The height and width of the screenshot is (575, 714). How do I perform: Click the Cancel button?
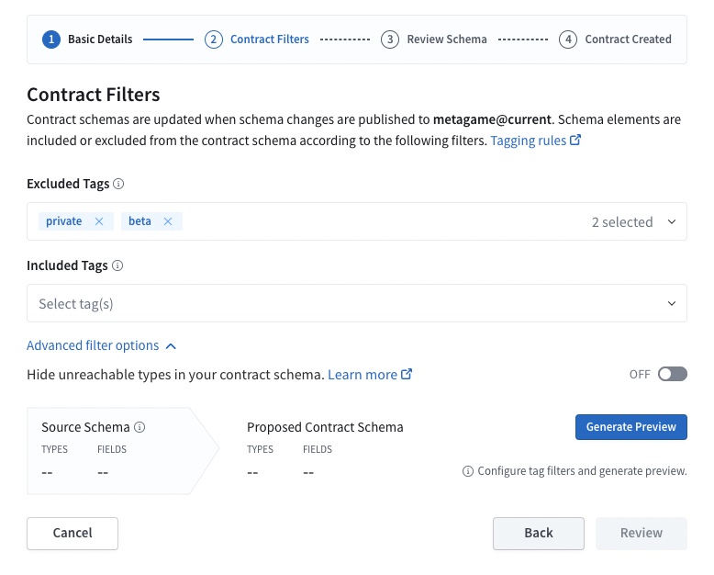pyautogui.click(x=73, y=533)
